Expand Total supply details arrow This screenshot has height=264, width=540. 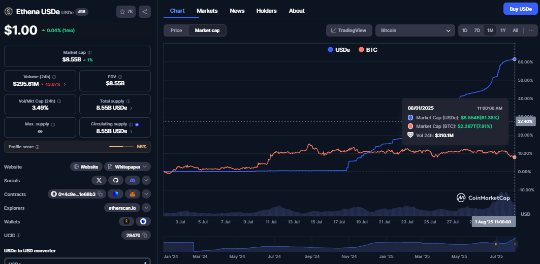click(131, 108)
